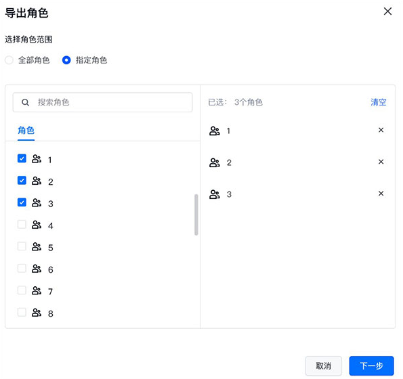Select the 指定角色 radio option

pyautogui.click(x=66, y=60)
